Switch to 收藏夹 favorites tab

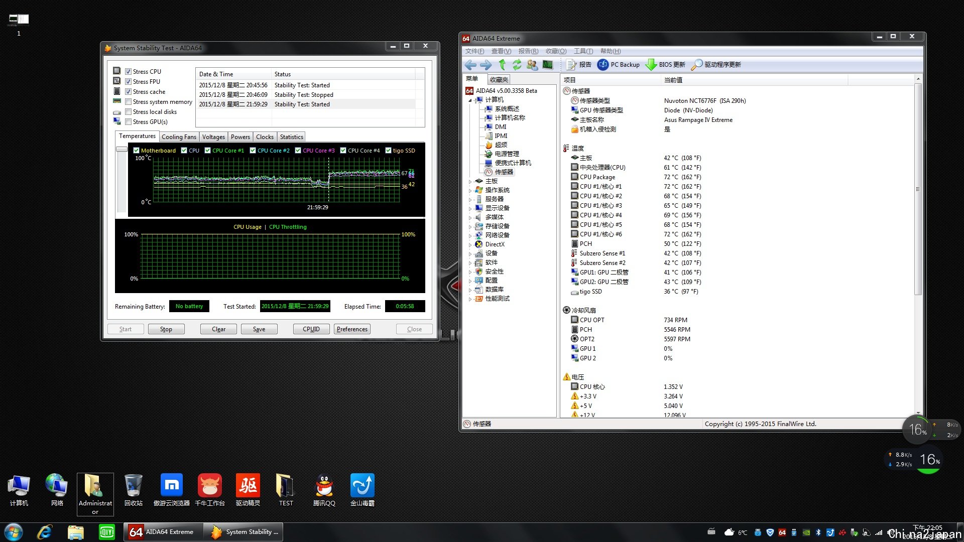pos(499,80)
